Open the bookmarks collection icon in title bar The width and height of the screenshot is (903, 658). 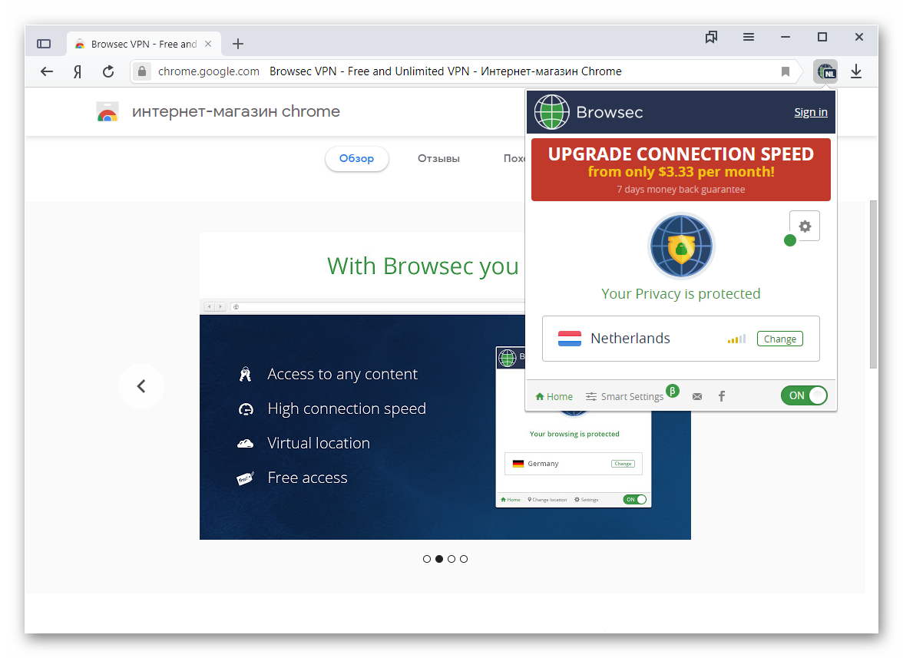(711, 38)
